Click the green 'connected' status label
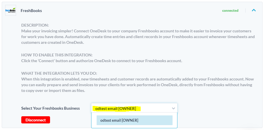The height and width of the screenshot is (130, 264). [230, 11]
